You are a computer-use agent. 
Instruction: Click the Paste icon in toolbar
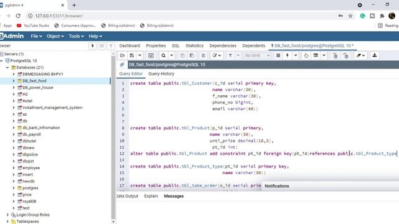point(192,55)
